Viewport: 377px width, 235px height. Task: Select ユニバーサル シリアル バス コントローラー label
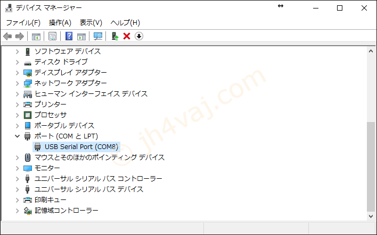(x=99, y=179)
